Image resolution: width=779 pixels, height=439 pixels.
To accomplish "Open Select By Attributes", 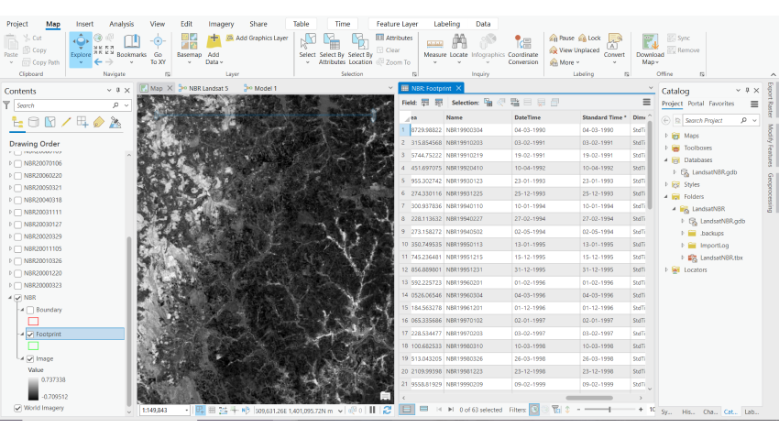I will [332, 49].
